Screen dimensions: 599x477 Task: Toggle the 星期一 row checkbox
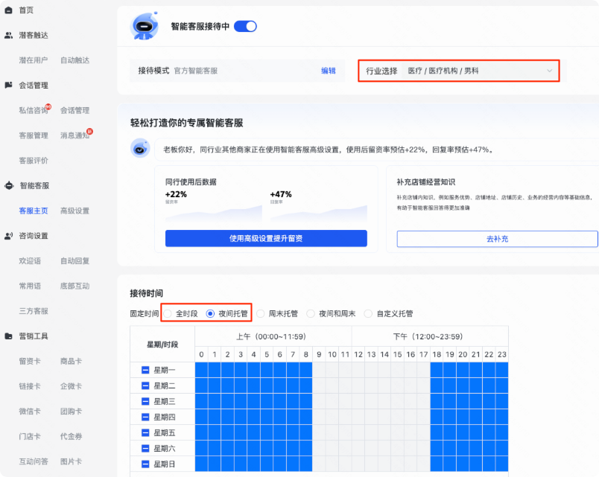[x=145, y=370]
